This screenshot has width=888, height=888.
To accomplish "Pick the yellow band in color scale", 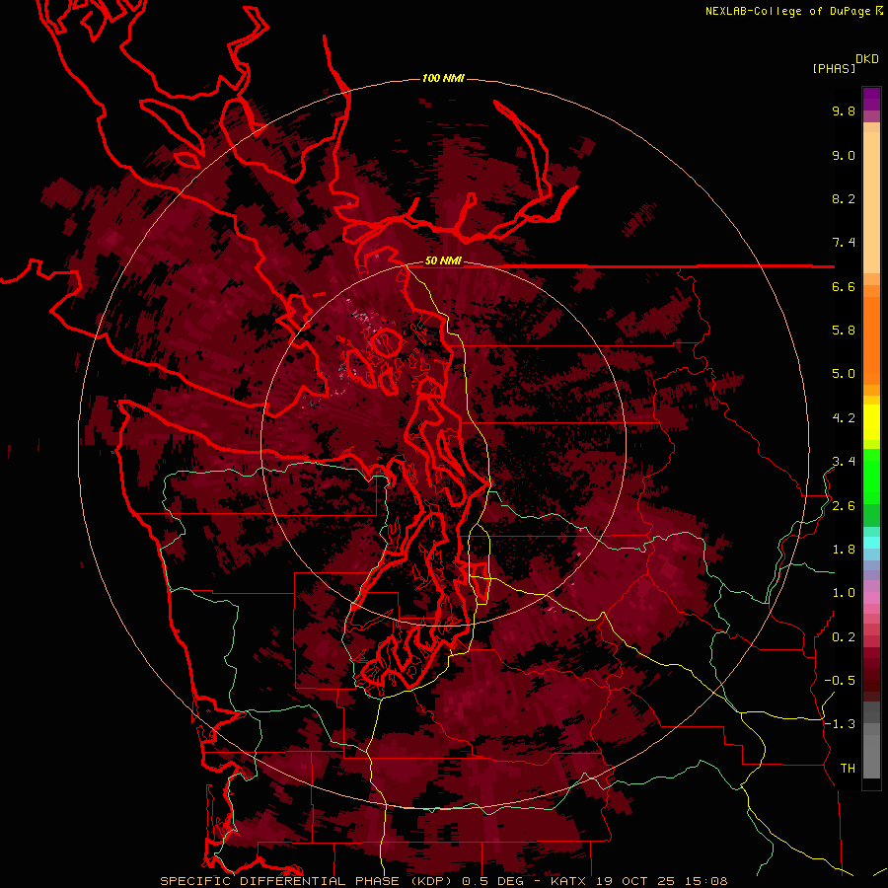I will point(871,422).
